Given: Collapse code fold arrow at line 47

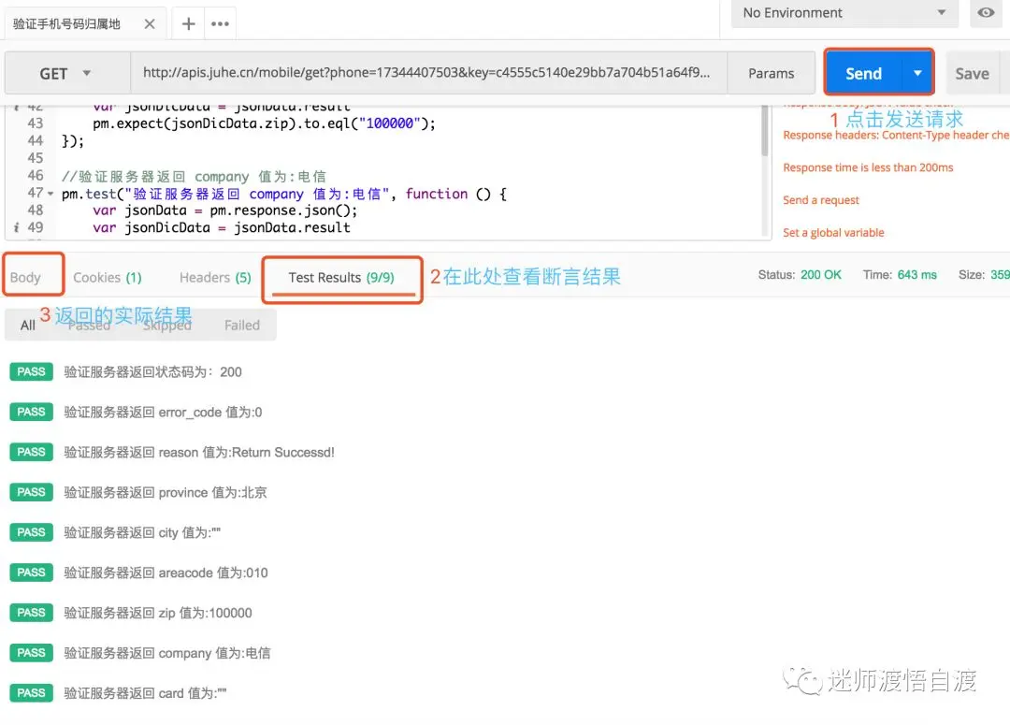Looking at the screenshot, I should 50,194.
